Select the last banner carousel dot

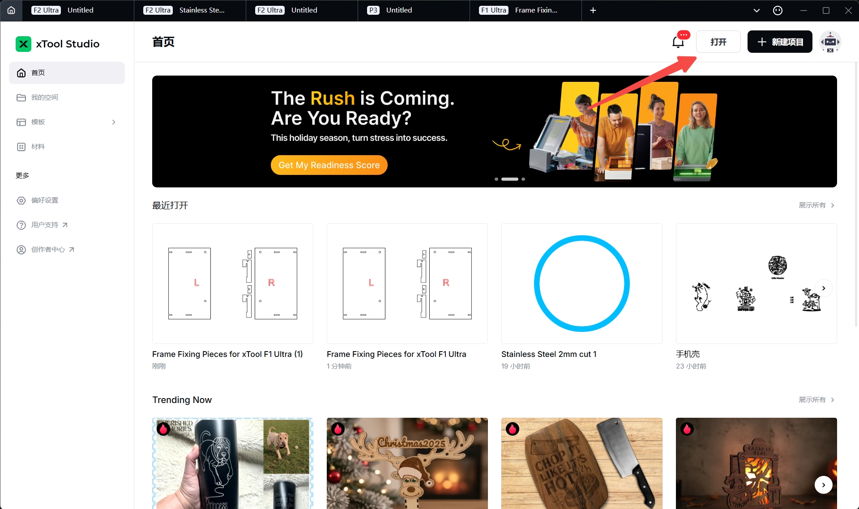click(x=523, y=179)
